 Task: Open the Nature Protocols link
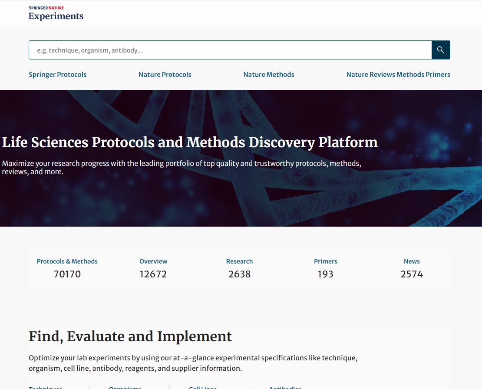165,74
